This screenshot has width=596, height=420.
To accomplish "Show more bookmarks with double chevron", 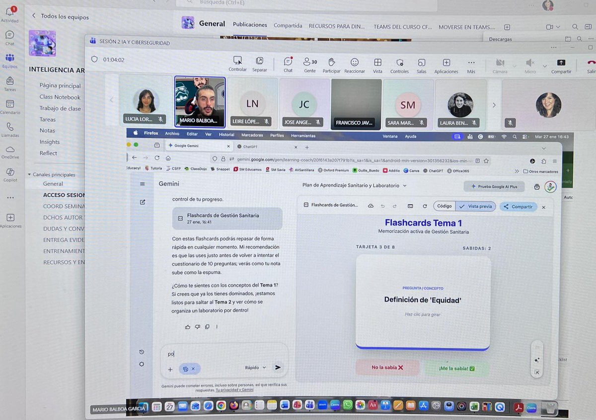I will (x=517, y=172).
